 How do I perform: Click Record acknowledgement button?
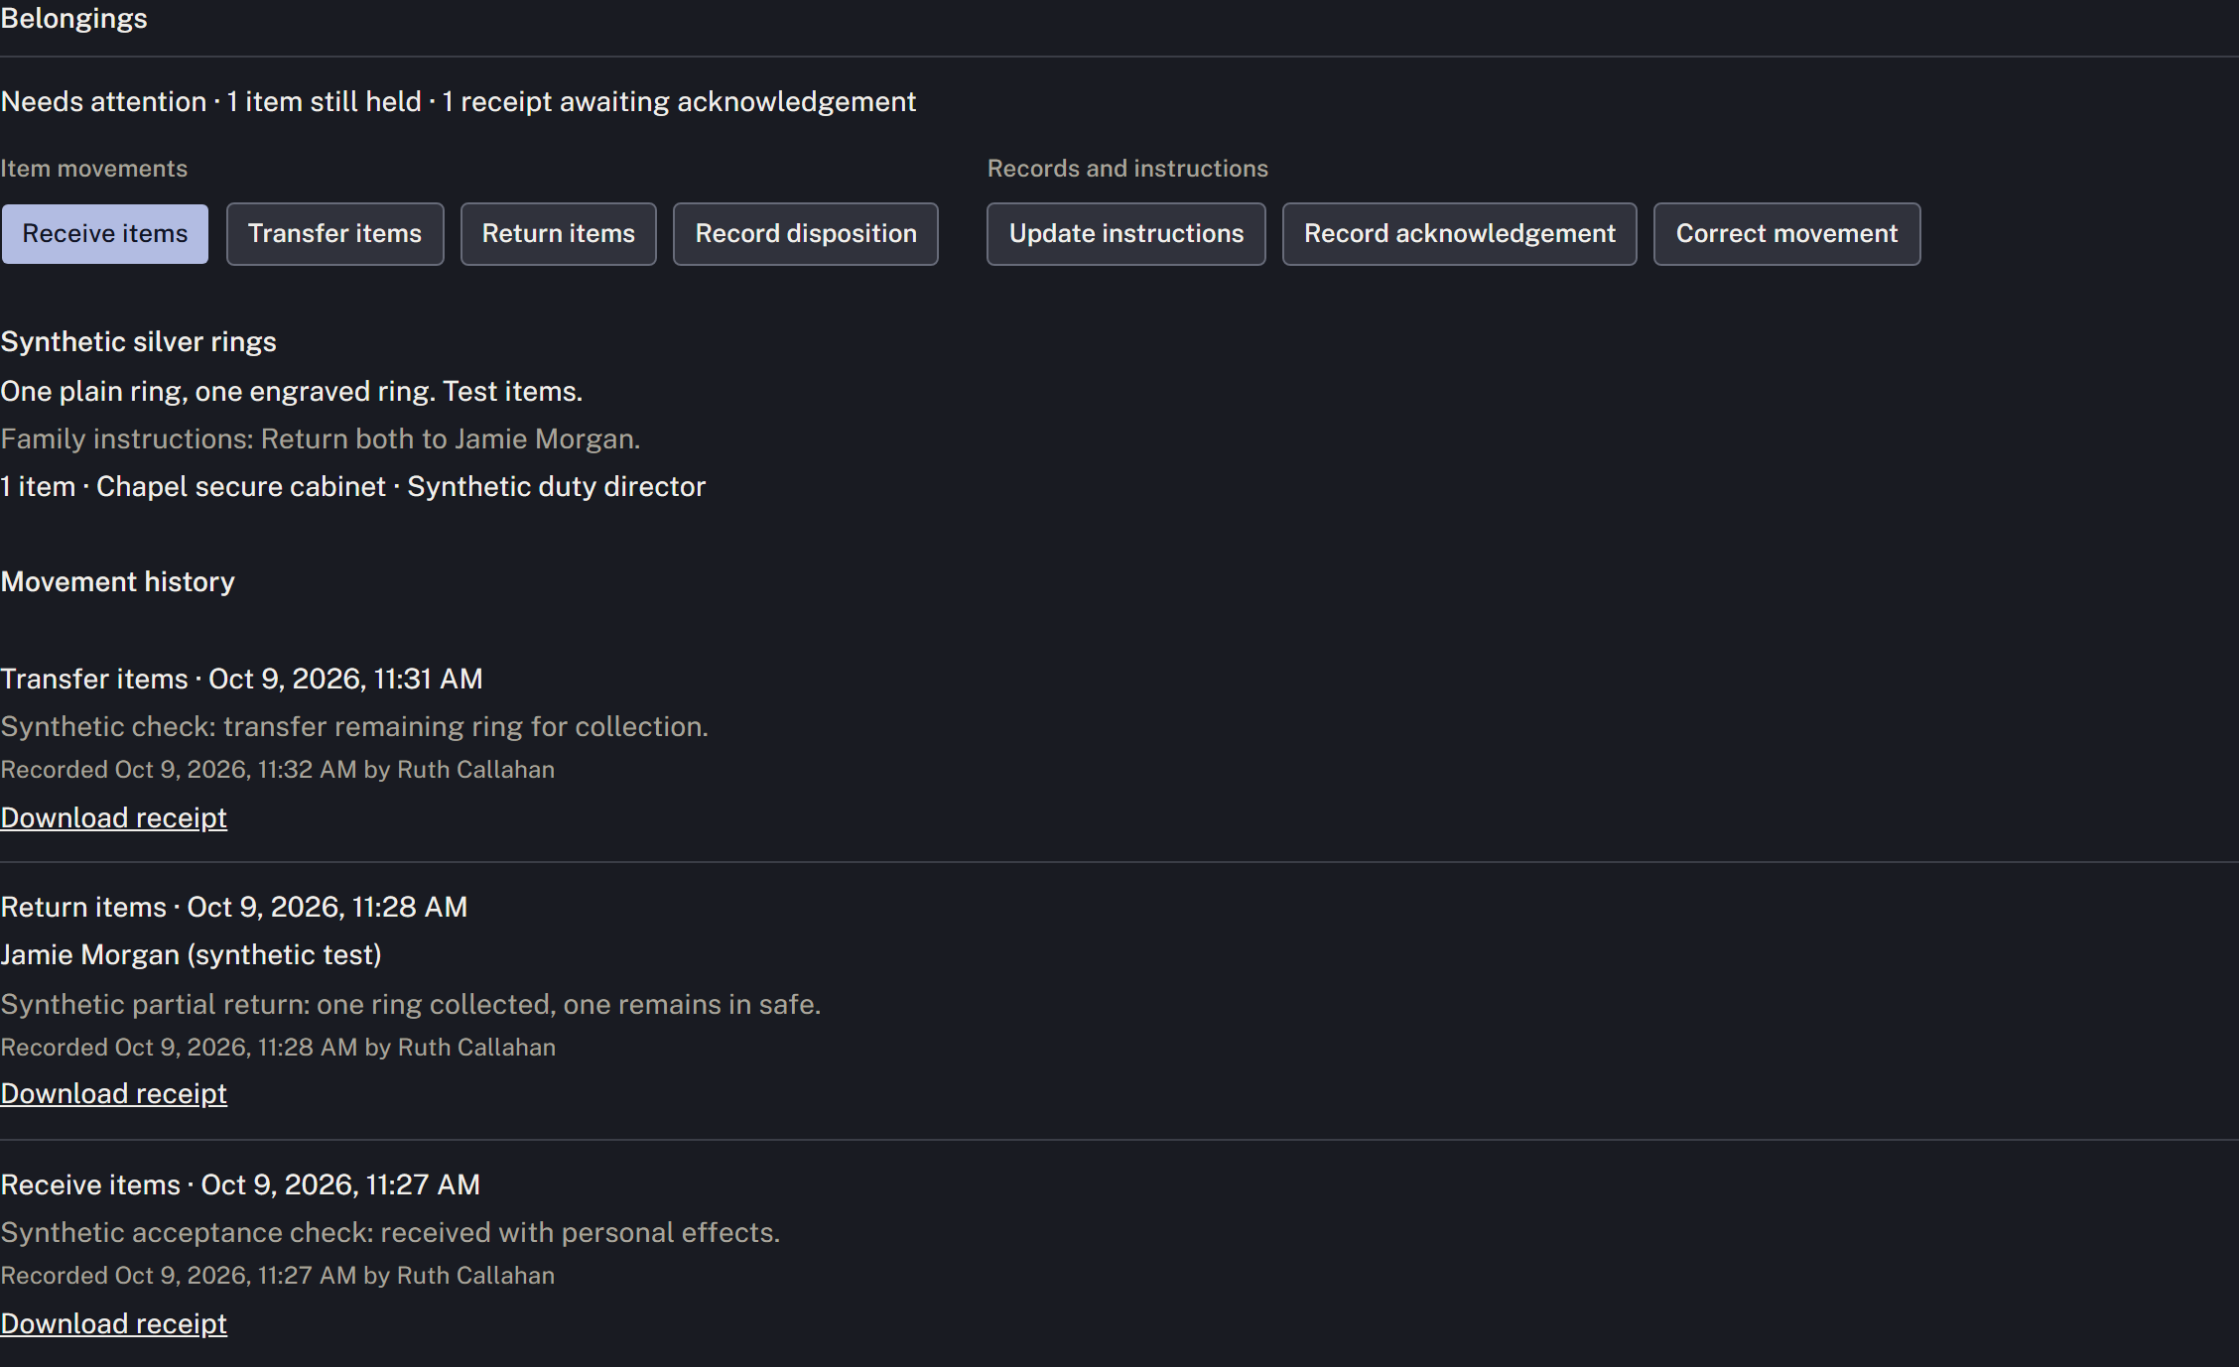click(x=1459, y=234)
